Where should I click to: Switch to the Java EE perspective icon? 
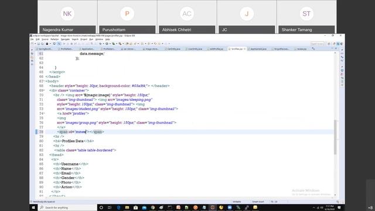tap(338, 44)
